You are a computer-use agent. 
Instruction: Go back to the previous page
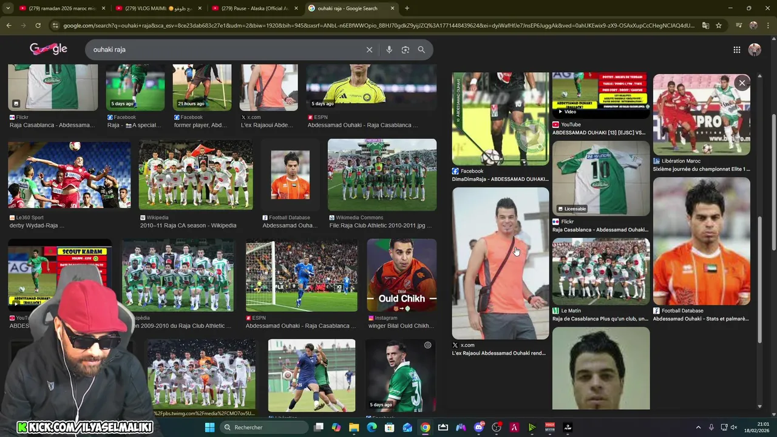pos(8,25)
